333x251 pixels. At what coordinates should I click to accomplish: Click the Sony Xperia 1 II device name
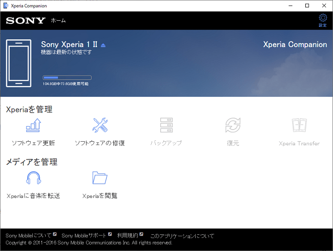click(69, 44)
